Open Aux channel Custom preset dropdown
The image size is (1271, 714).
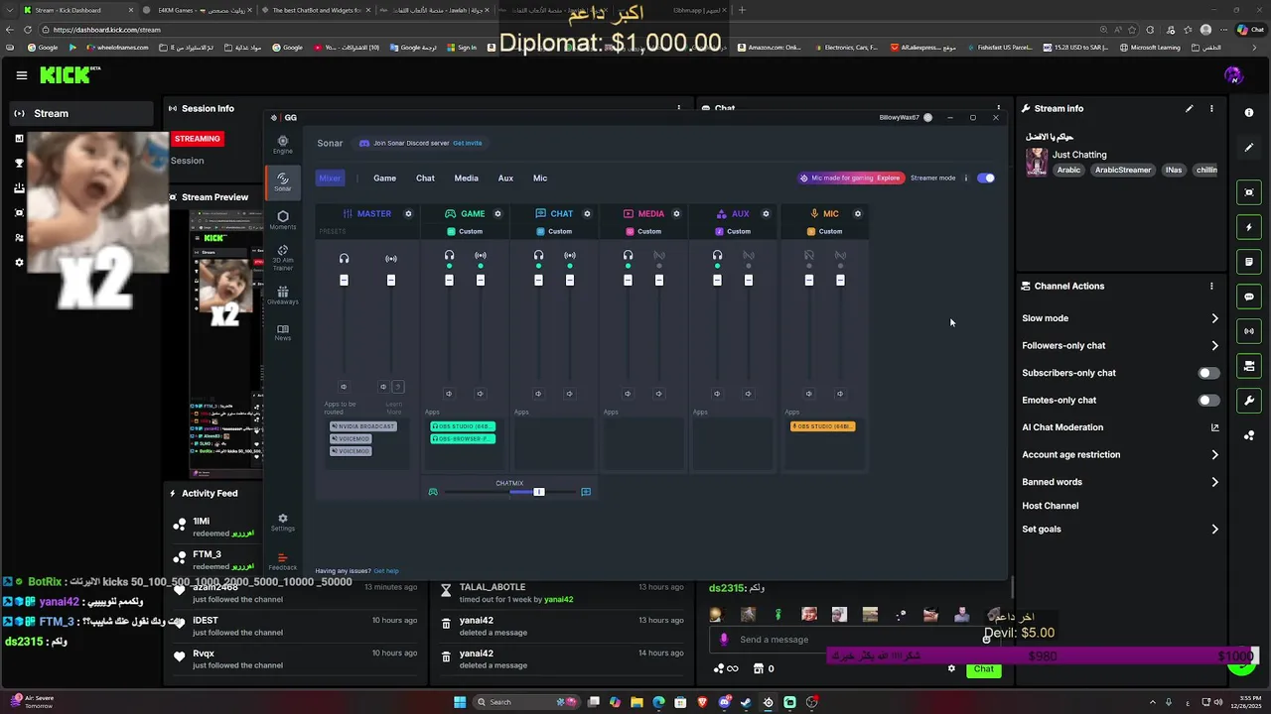coord(733,232)
